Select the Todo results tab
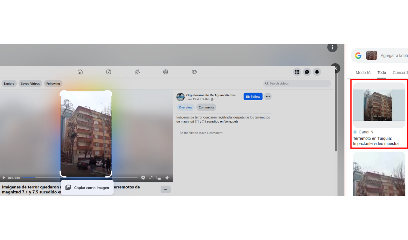This screenshot has width=408, height=240. point(382,72)
